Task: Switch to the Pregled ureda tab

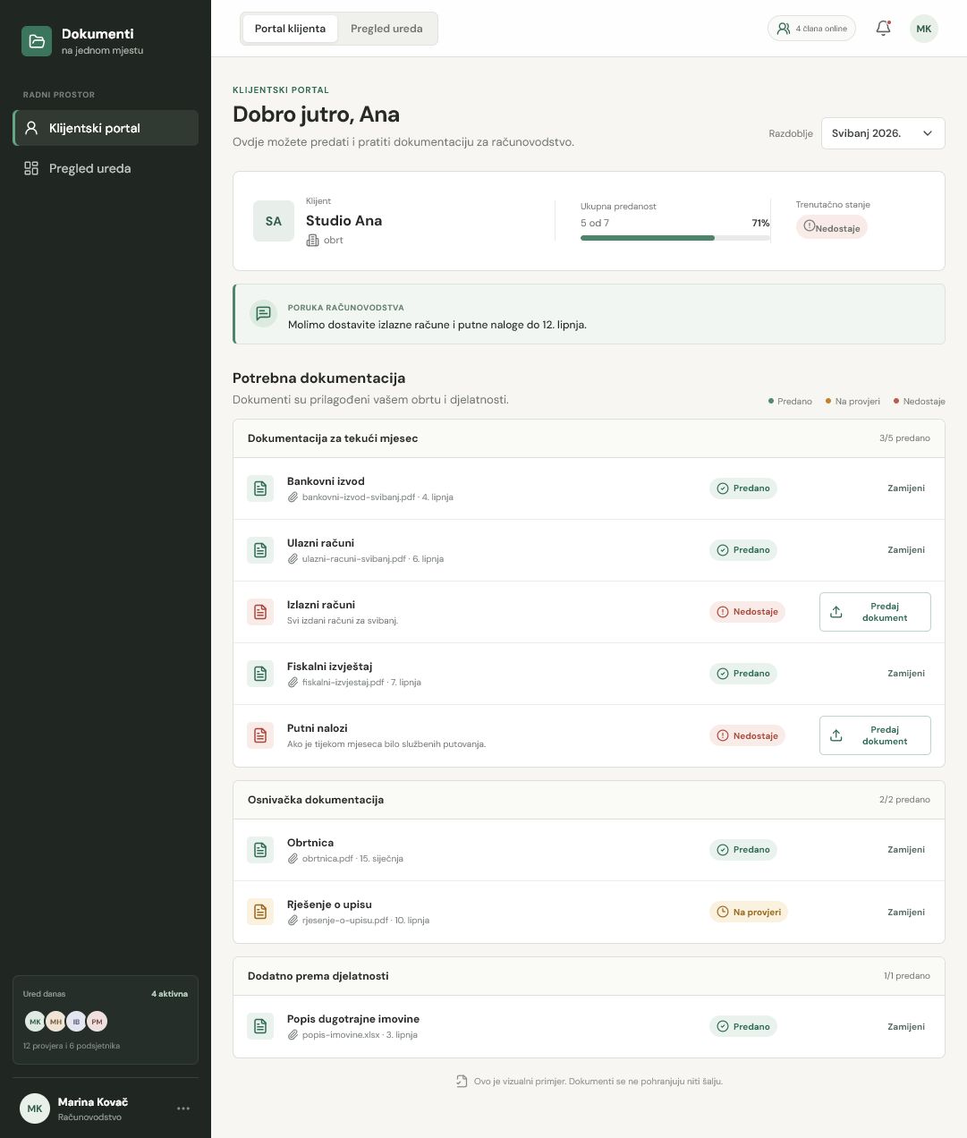Action: coord(386,29)
